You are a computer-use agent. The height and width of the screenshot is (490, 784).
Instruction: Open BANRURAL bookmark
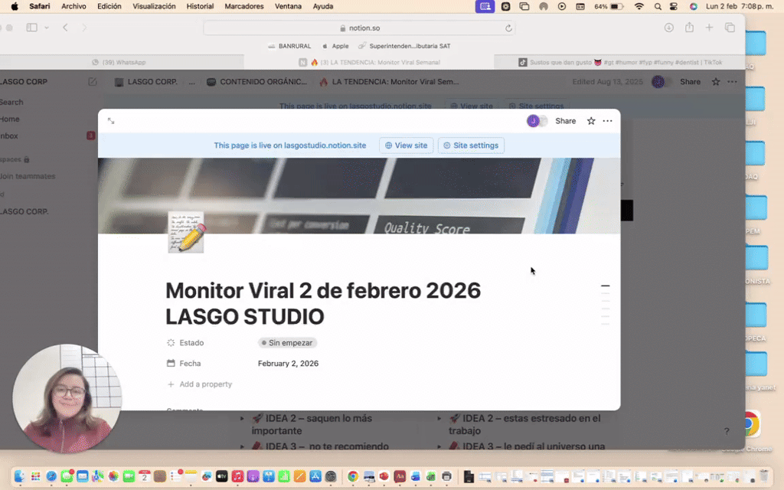coord(289,46)
